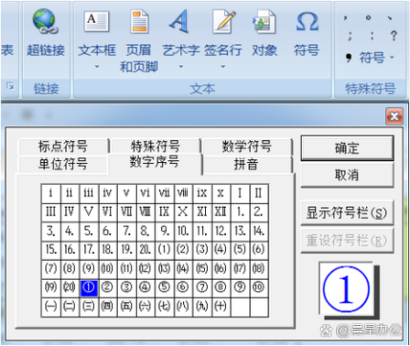The height and width of the screenshot is (346, 410).
Task: Select the parenthesized ⑽ symbol
Action: pyautogui.click(x=107, y=268)
